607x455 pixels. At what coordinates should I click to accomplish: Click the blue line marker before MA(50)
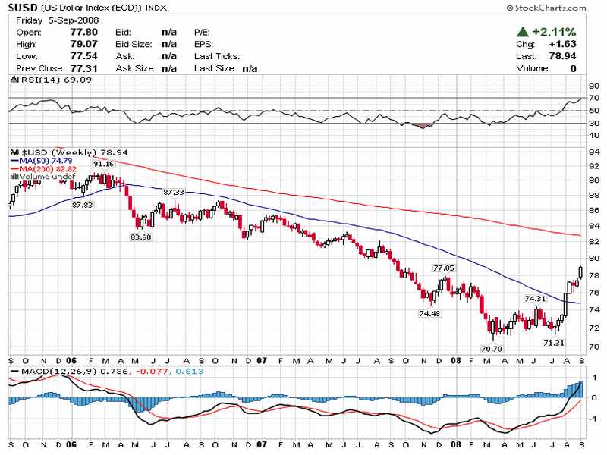(14, 161)
